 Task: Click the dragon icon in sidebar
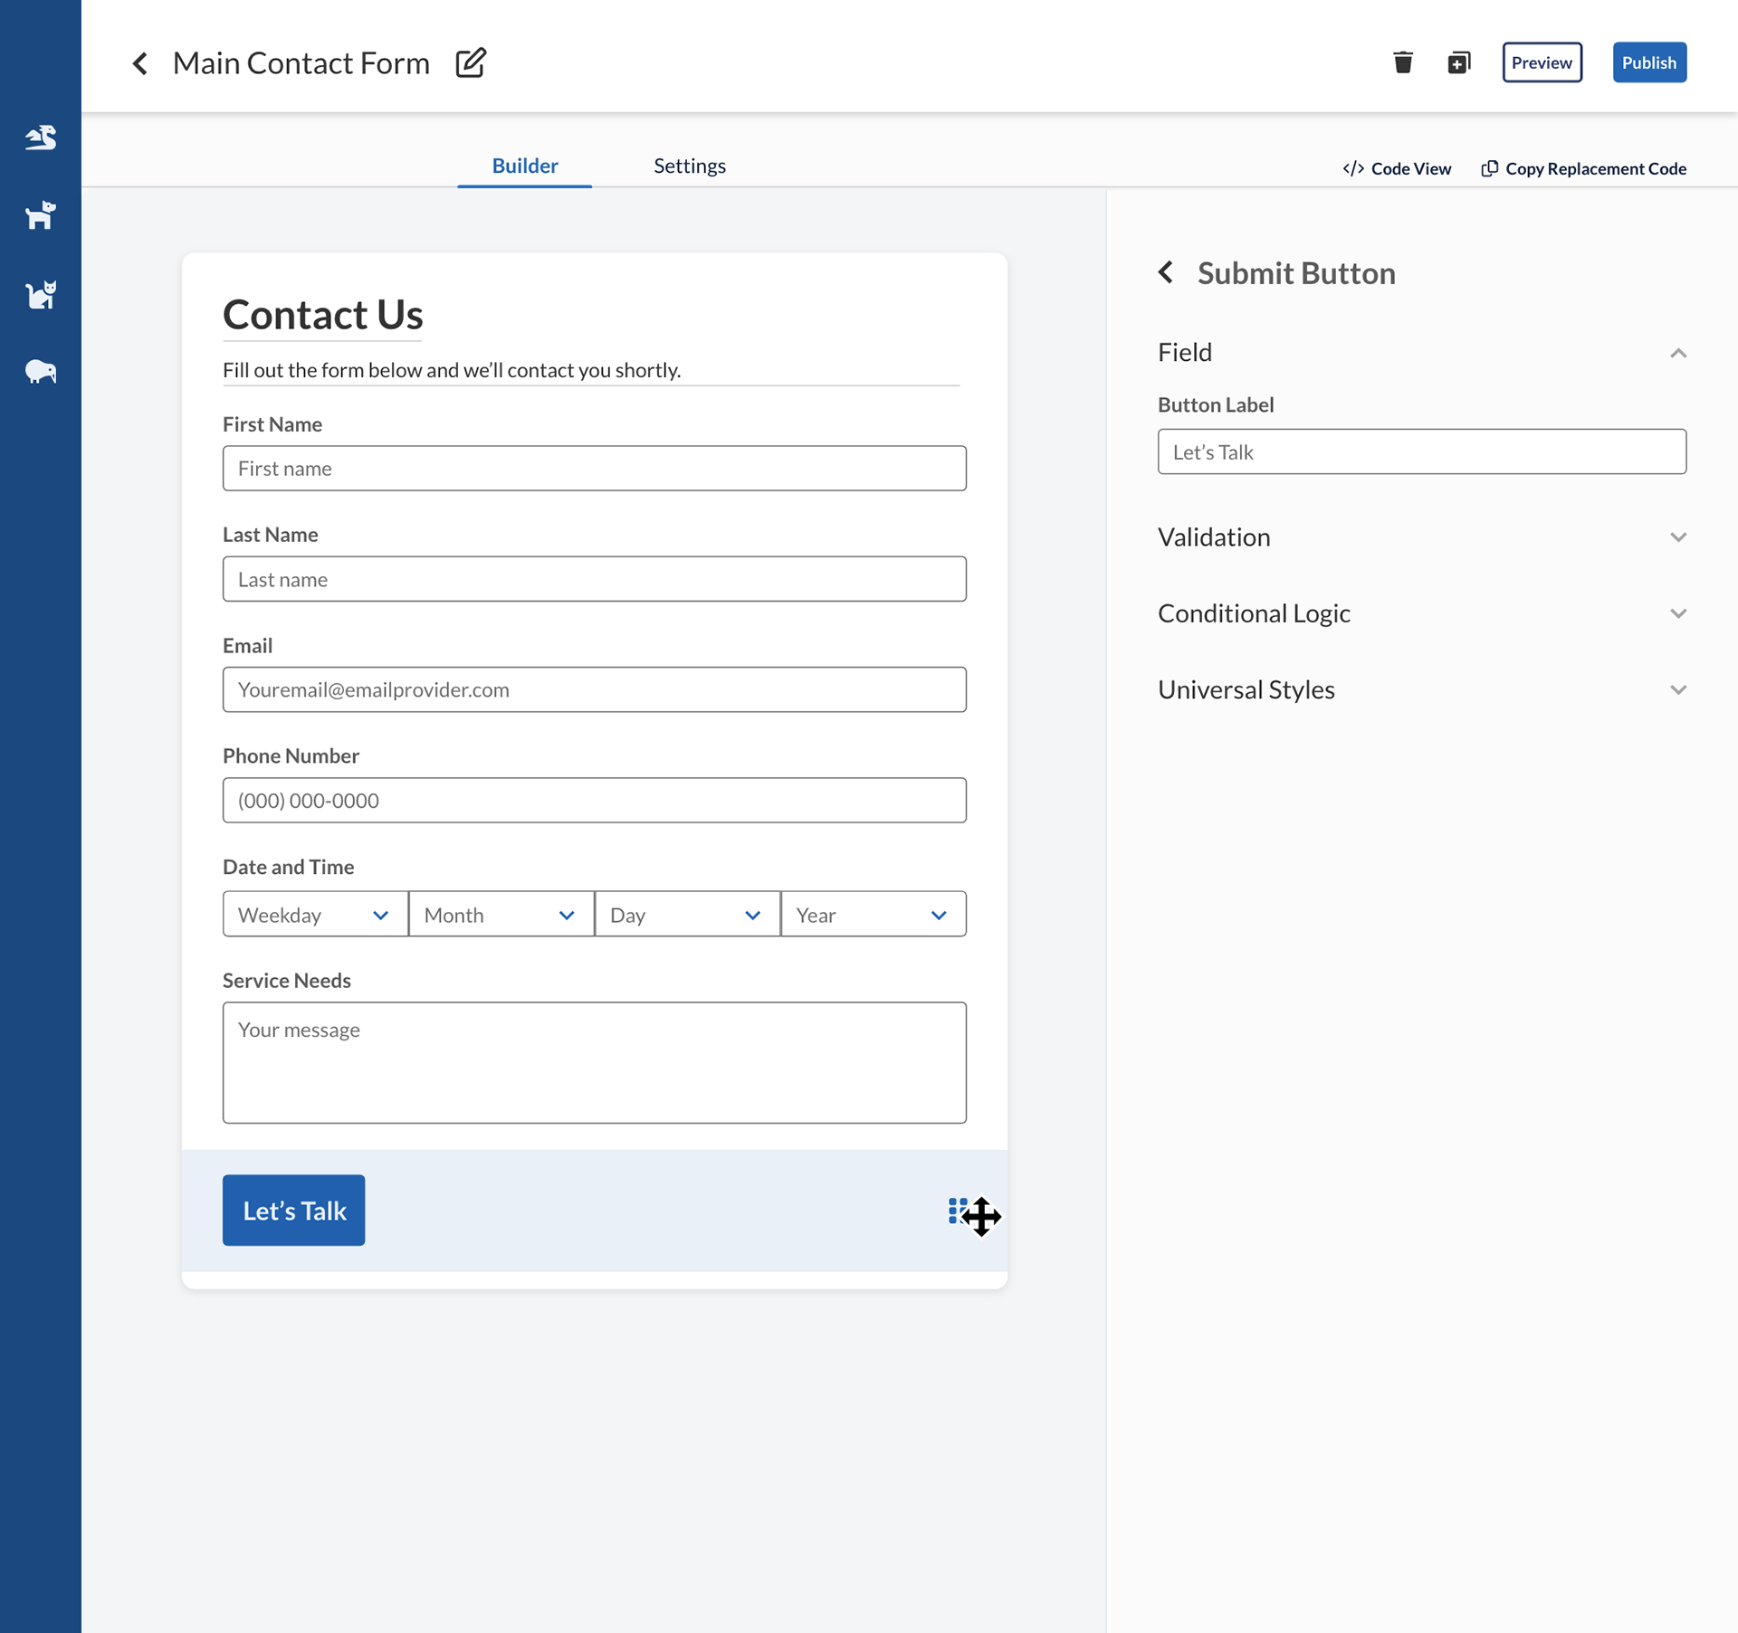41,138
